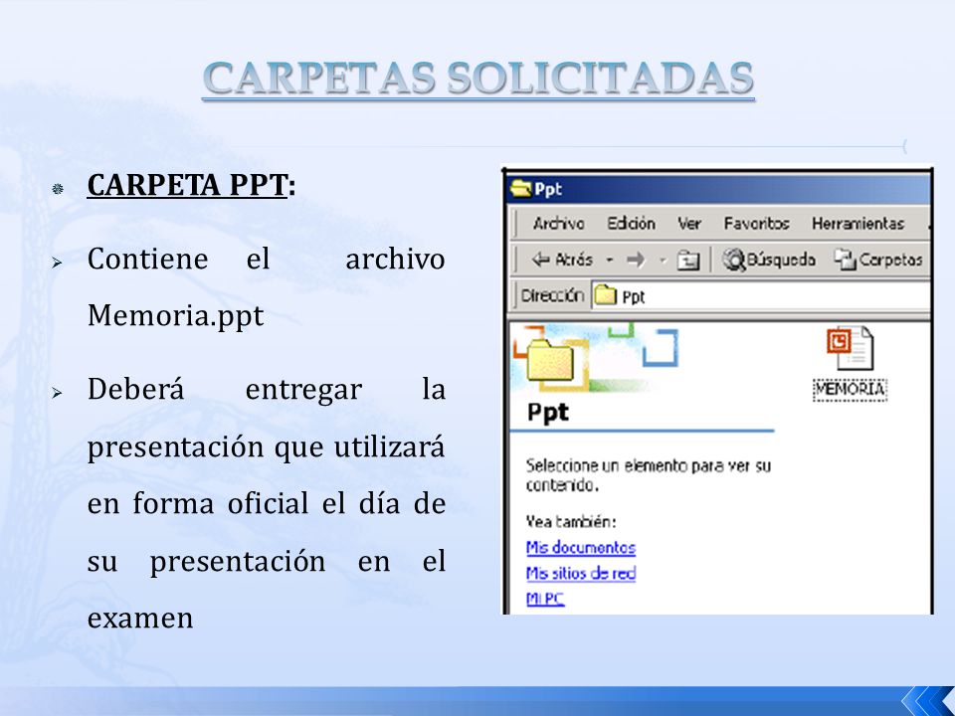Open Búsqueda search tool

769,260
